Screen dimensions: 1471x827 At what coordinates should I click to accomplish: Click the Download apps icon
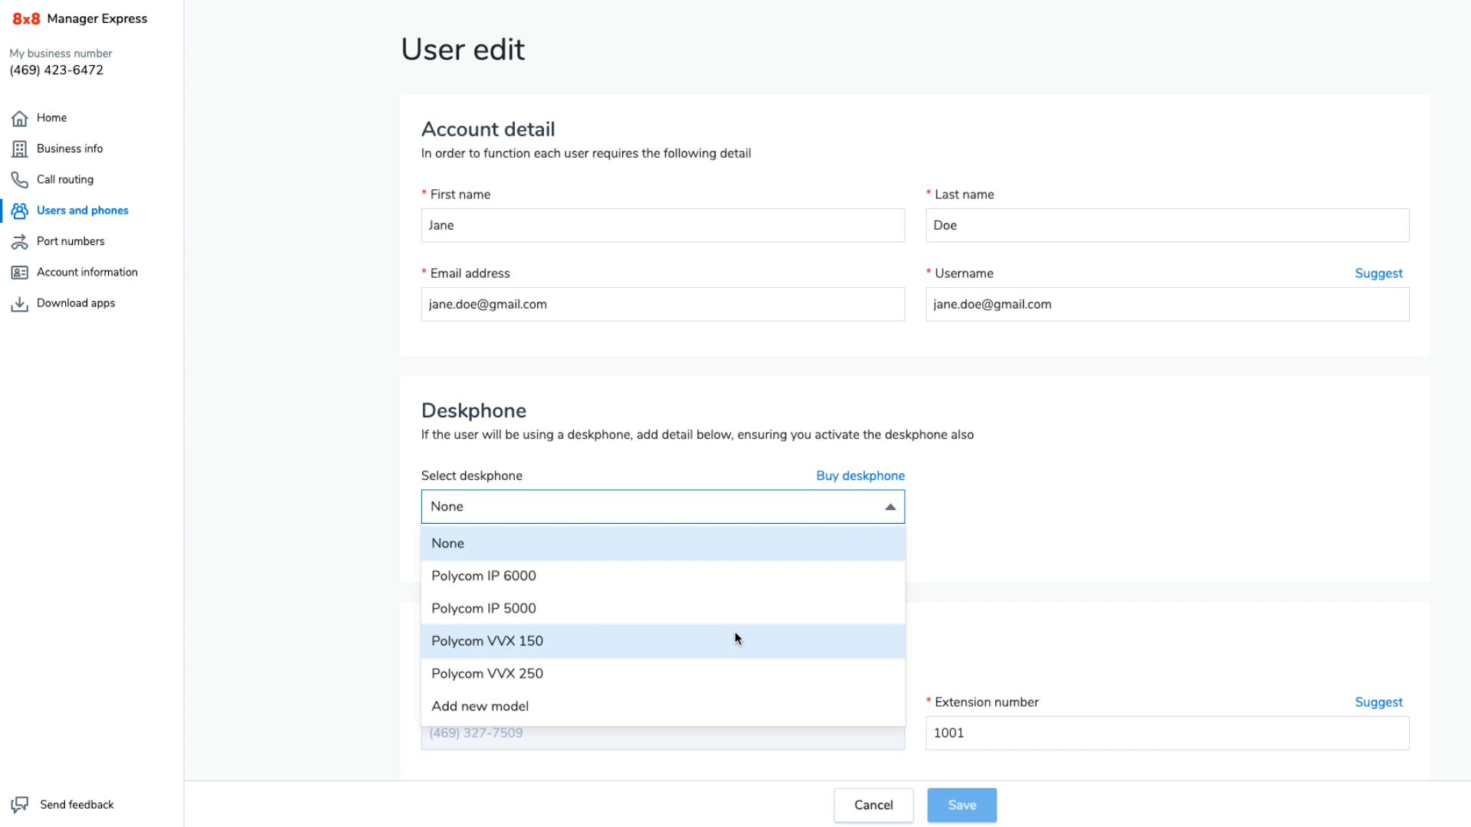(x=20, y=304)
